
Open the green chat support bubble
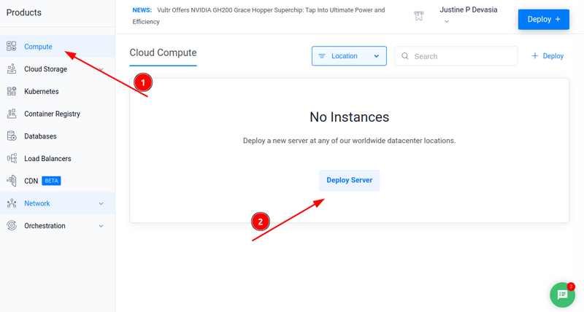(x=562, y=295)
